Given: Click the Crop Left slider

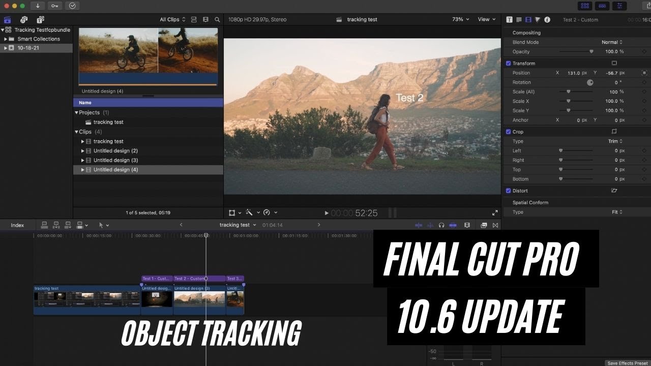Looking at the screenshot, I should point(576,150).
